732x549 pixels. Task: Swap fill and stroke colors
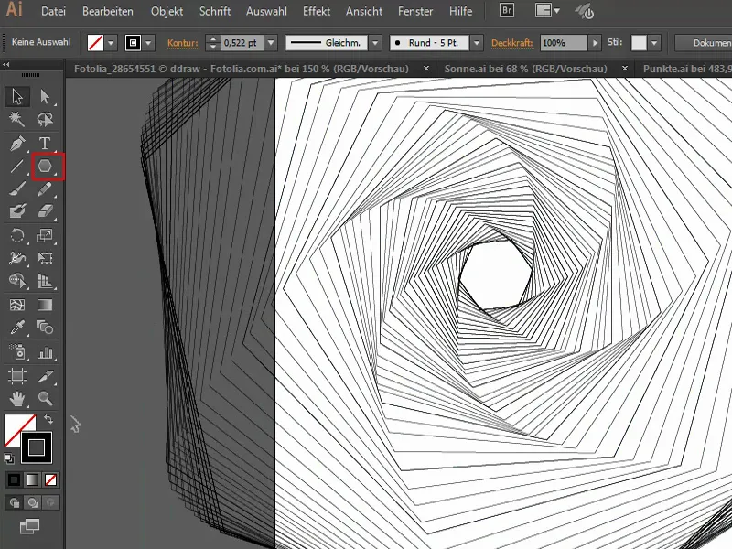coord(47,418)
